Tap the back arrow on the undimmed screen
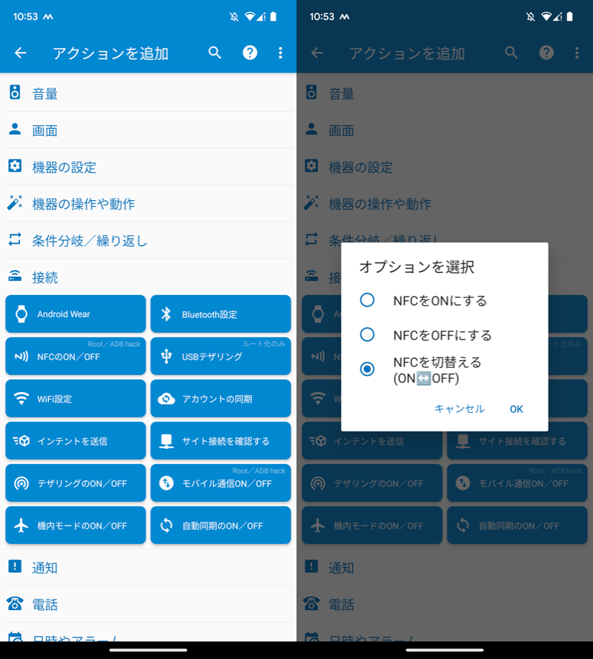Viewport: 593px width, 659px height. (21, 53)
